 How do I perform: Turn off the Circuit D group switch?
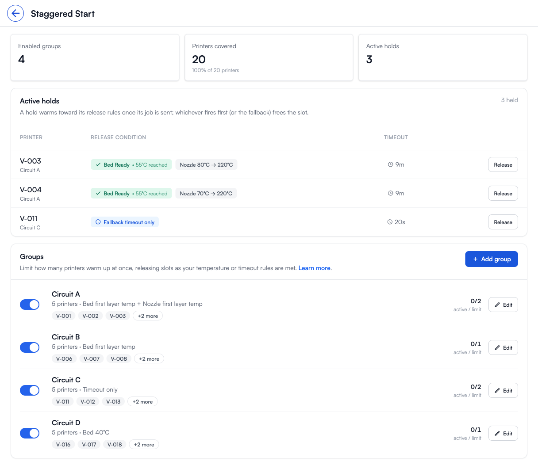click(30, 433)
